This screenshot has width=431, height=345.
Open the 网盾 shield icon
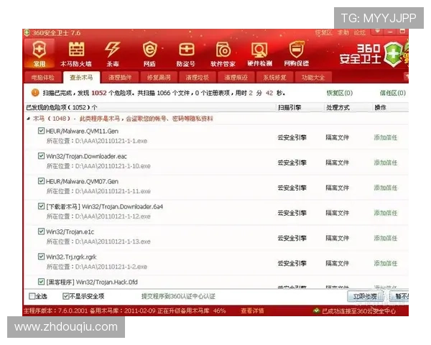(149, 54)
